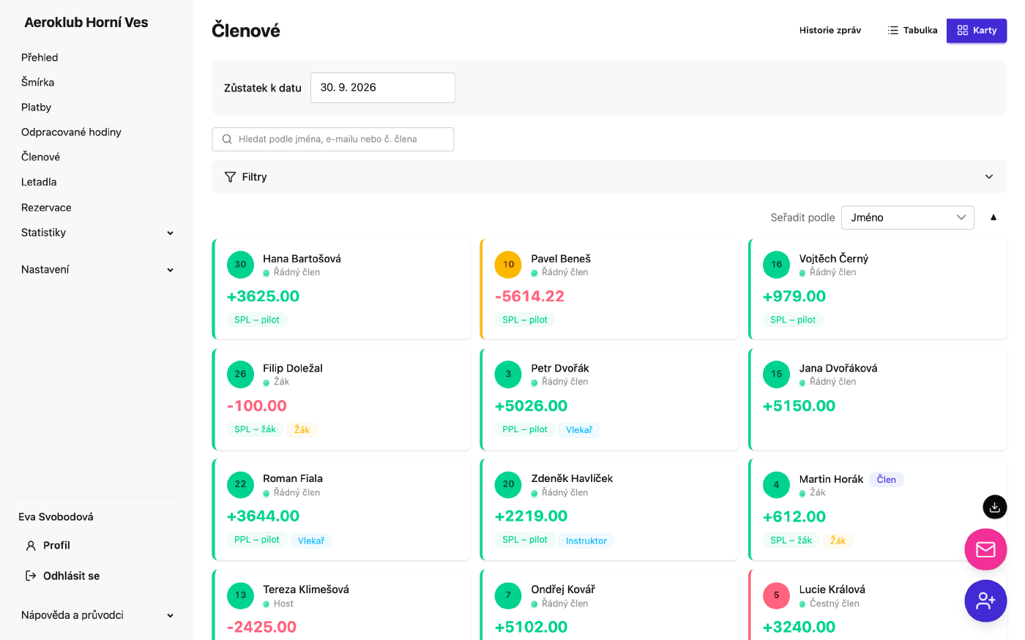Viewport: 1025px width, 640px height.
Task: Expand the Filtry panel chevron
Action: coord(989,177)
